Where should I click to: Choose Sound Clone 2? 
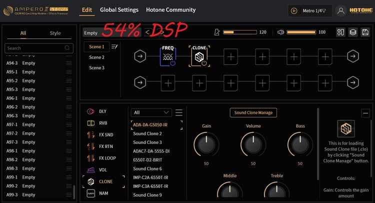tap(147, 133)
